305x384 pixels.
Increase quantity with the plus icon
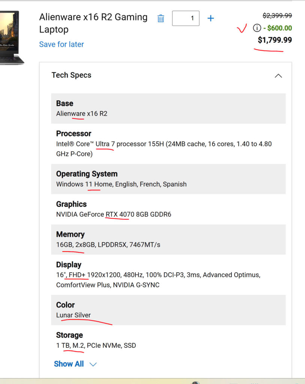211,18
